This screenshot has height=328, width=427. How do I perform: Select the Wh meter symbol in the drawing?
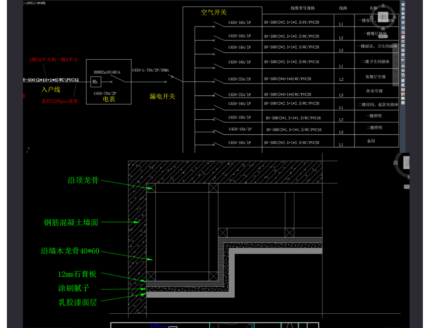coord(95,82)
